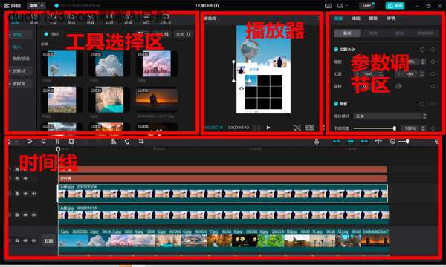This screenshot has height=267, width=446.
Task: Select the split clip tool
Action: pyautogui.click(x=57, y=142)
